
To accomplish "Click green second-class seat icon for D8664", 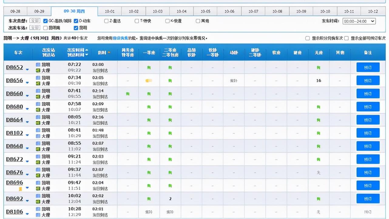I will [170, 120].
